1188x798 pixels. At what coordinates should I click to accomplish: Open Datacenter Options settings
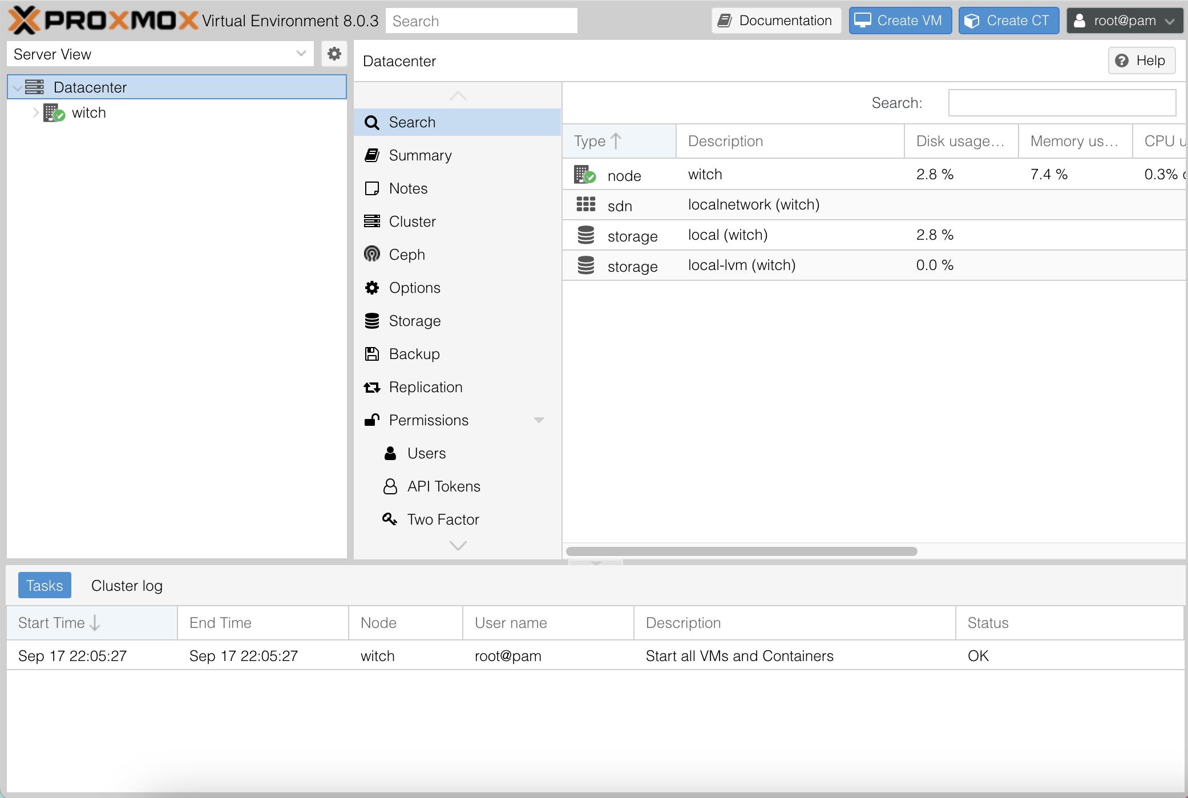[414, 287]
